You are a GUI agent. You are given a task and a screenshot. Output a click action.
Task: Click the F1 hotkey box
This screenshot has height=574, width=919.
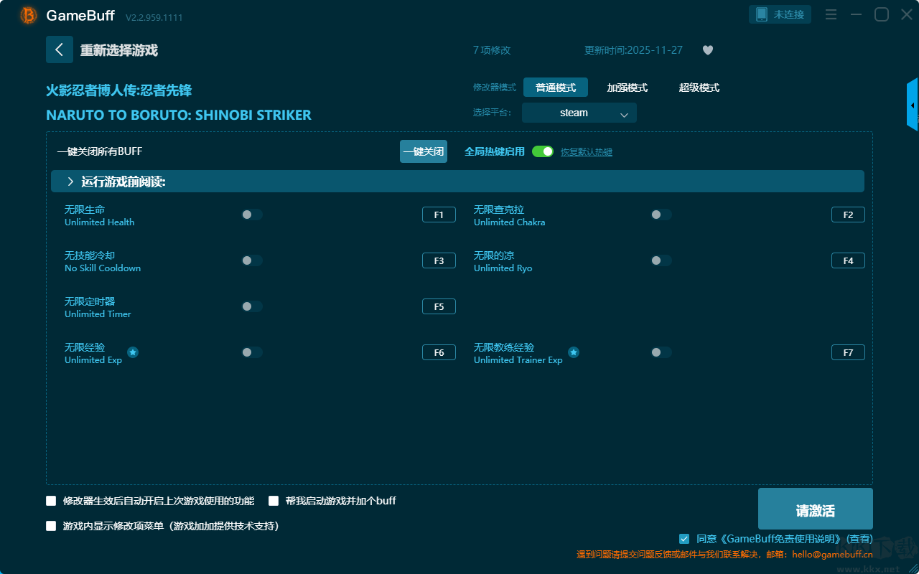[439, 215]
